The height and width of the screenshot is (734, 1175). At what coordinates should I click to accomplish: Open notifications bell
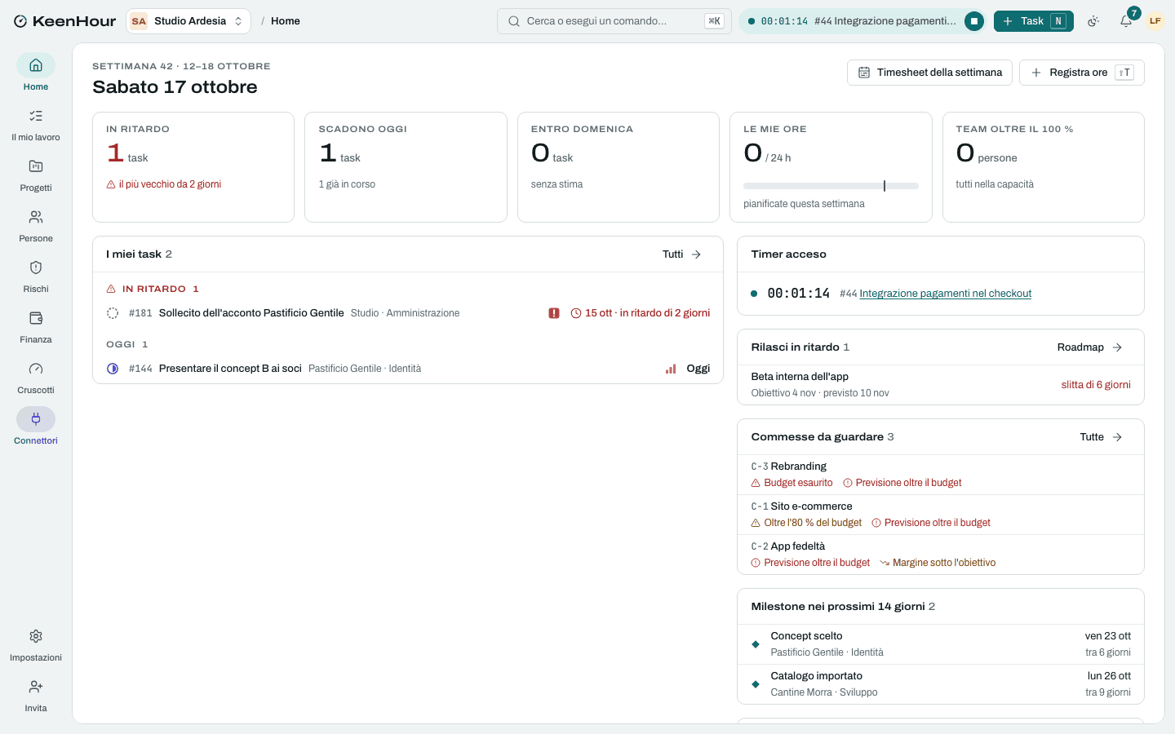click(1126, 21)
